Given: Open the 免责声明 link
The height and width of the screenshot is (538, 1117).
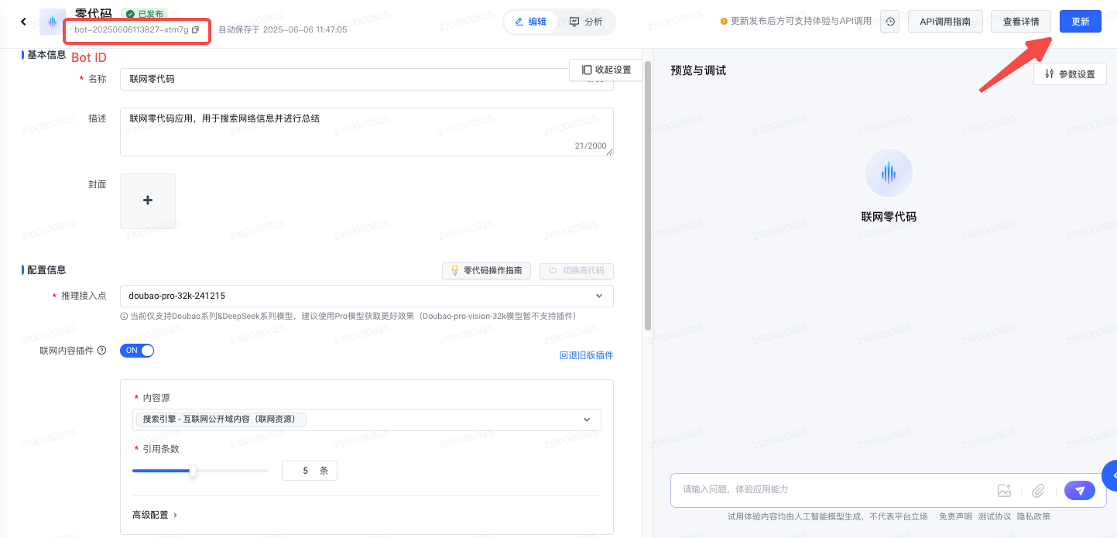Looking at the screenshot, I should 955,516.
